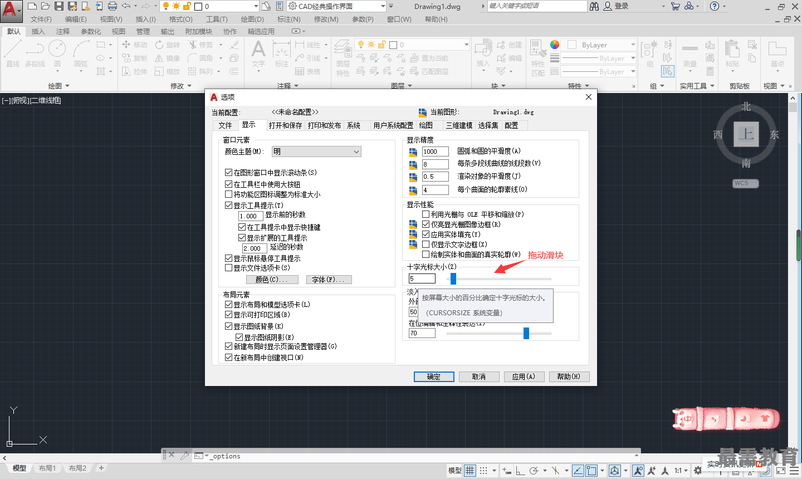The height and width of the screenshot is (479, 802).
Task: Click the Paste (粘贴) icon
Action: 732,53
